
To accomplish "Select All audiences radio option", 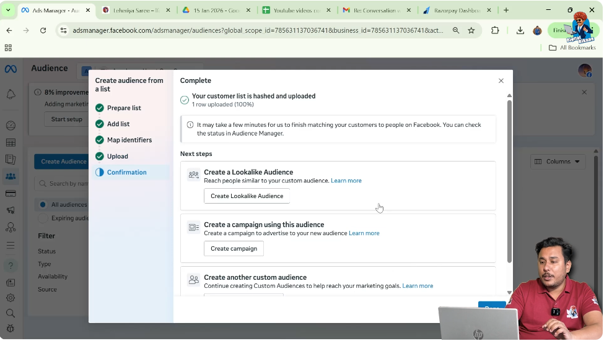I will tap(43, 205).
